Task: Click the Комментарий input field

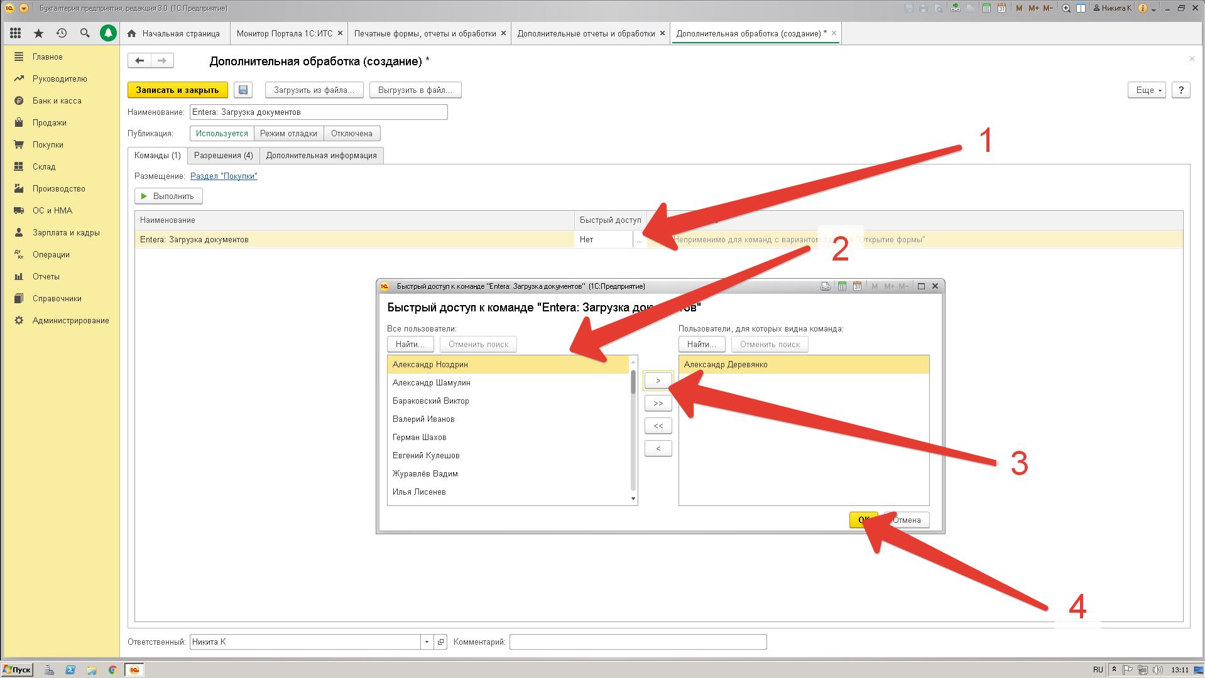Action: tap(638, 642)
